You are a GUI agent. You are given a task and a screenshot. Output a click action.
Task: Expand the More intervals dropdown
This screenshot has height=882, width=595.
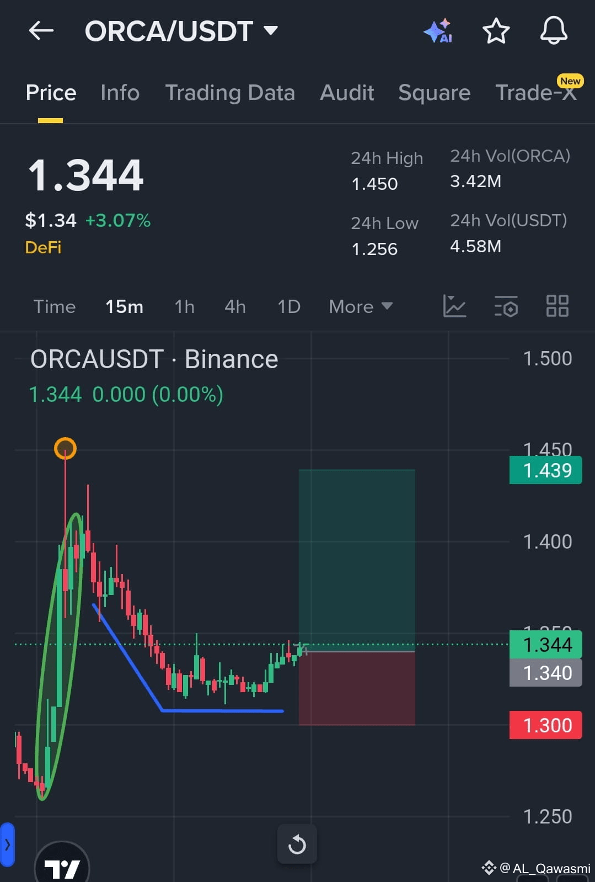point(361,306)
